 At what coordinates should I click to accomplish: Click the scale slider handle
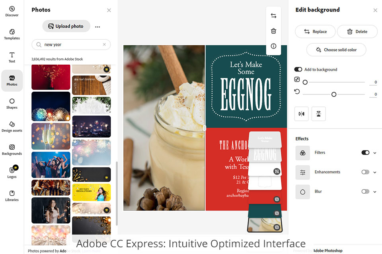[305, 82]
